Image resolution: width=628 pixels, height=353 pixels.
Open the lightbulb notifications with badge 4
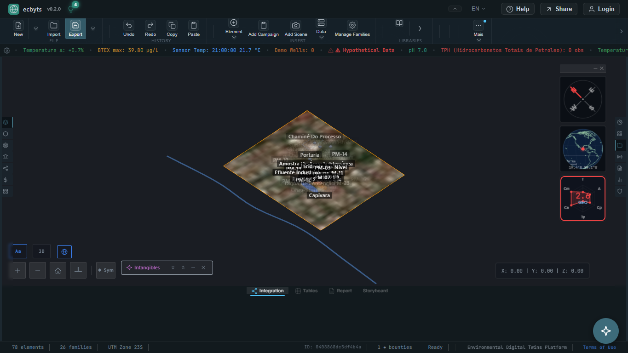71,9
